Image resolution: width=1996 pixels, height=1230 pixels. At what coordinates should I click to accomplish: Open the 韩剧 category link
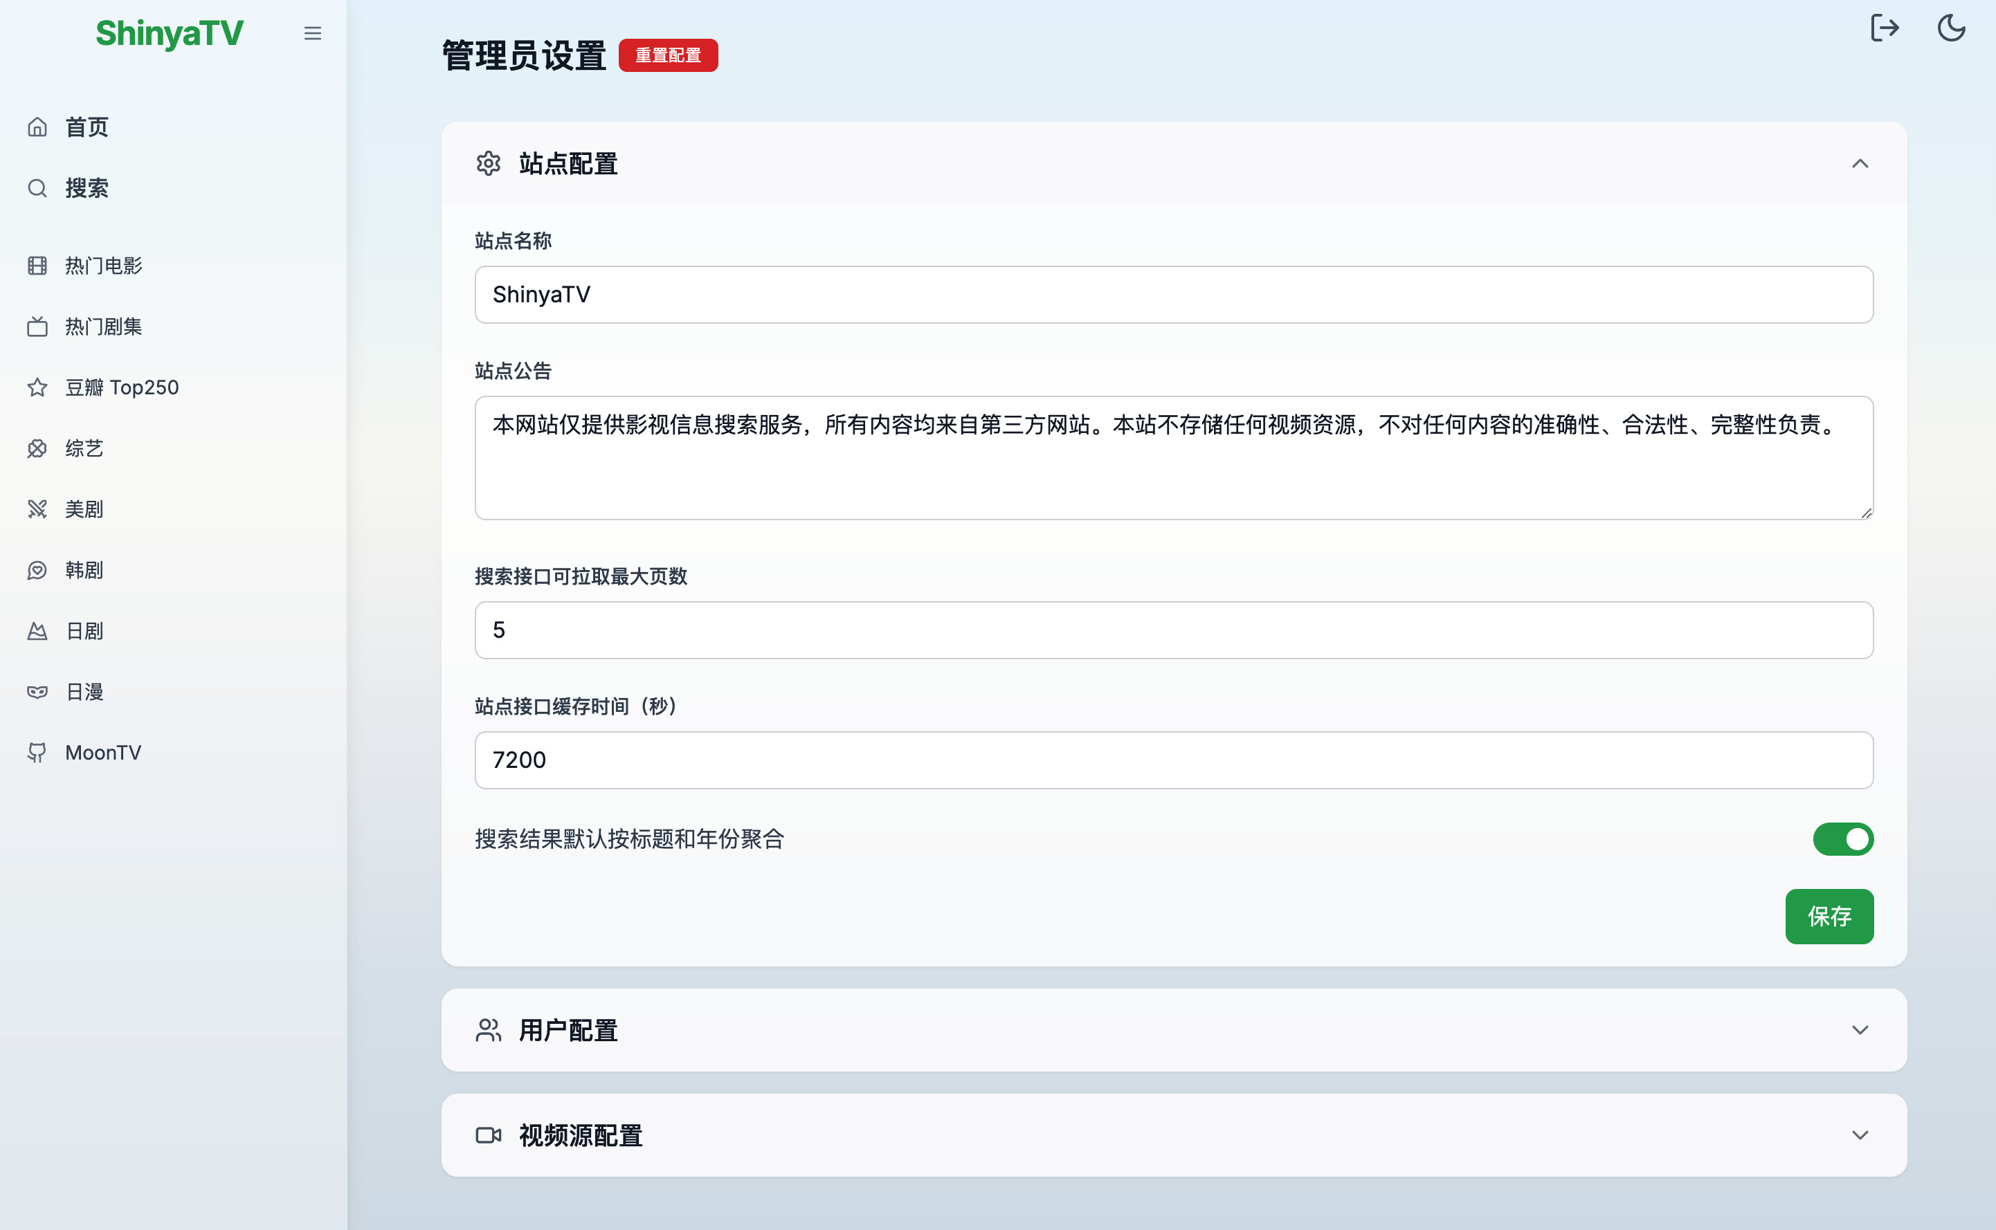(173, 570)
